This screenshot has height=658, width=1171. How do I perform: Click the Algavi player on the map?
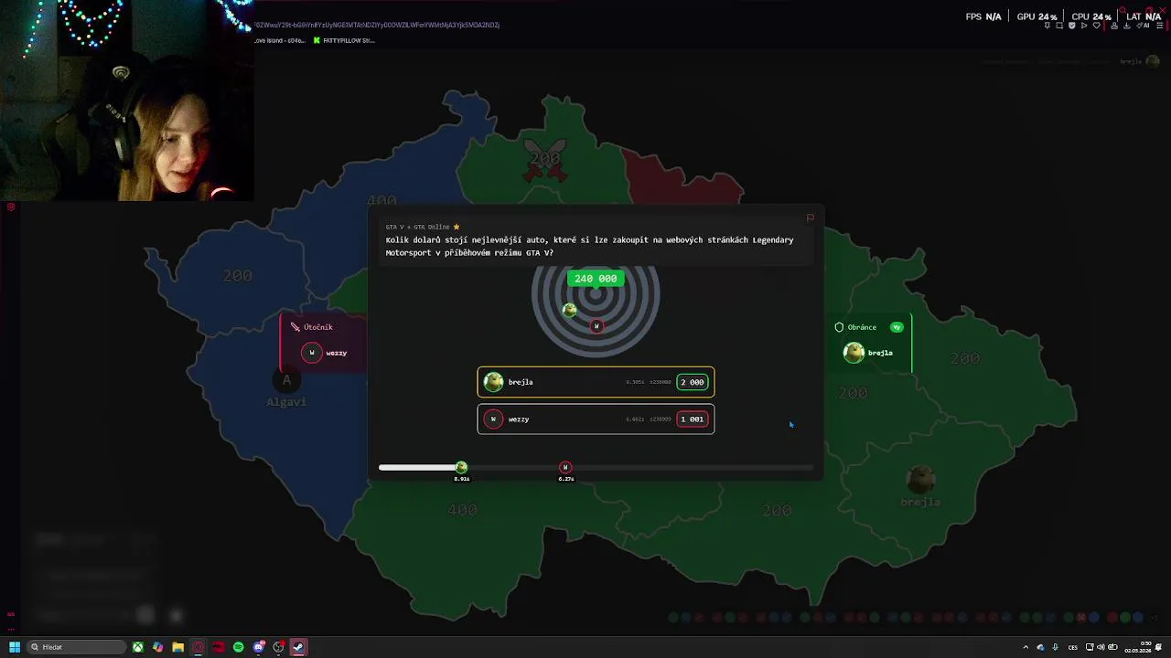click(286, 387)
